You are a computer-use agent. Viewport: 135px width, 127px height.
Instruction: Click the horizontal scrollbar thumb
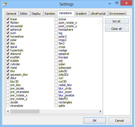pos(25,111)
